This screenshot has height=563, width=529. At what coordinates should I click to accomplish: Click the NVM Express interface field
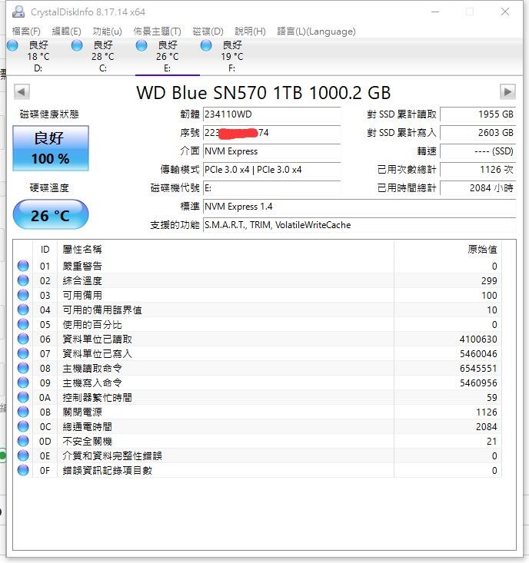[x=271, y=151]
